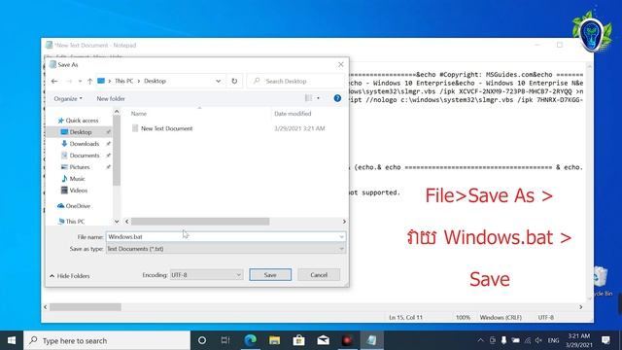Click 'Type here to search' taskbar box
The width and height of the screenshot is (622, 350).
(107, 340)
